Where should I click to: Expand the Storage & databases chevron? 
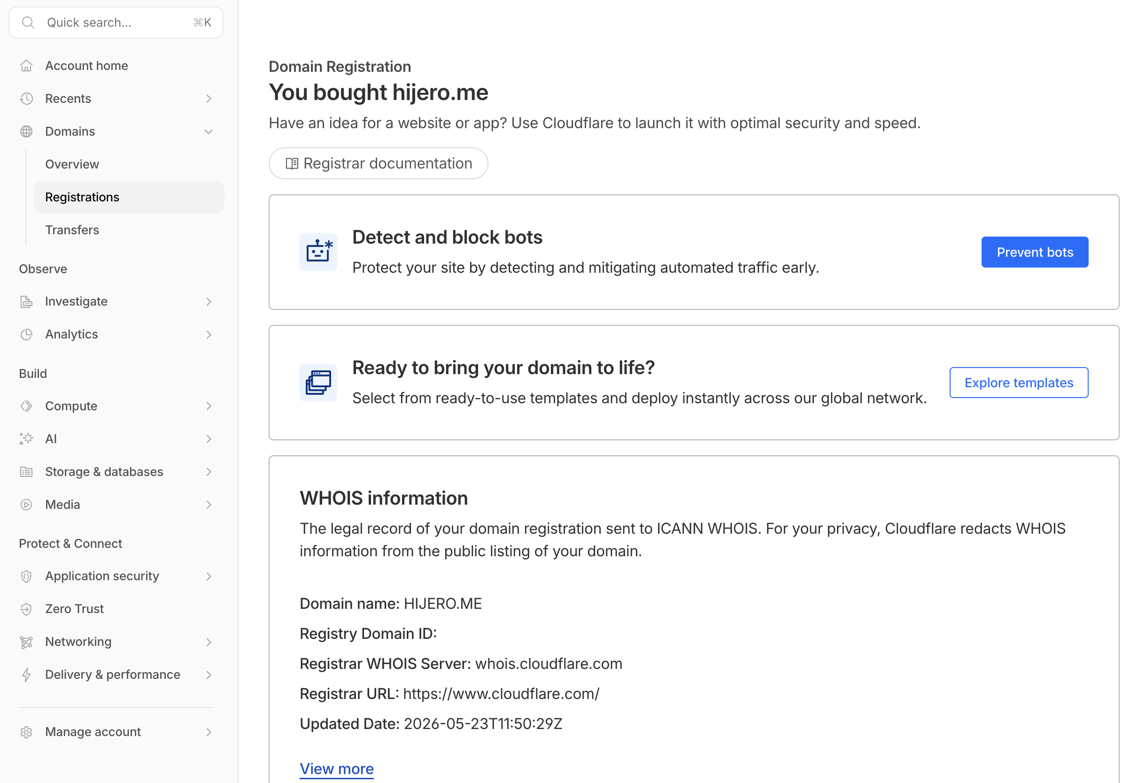point(209,472)
